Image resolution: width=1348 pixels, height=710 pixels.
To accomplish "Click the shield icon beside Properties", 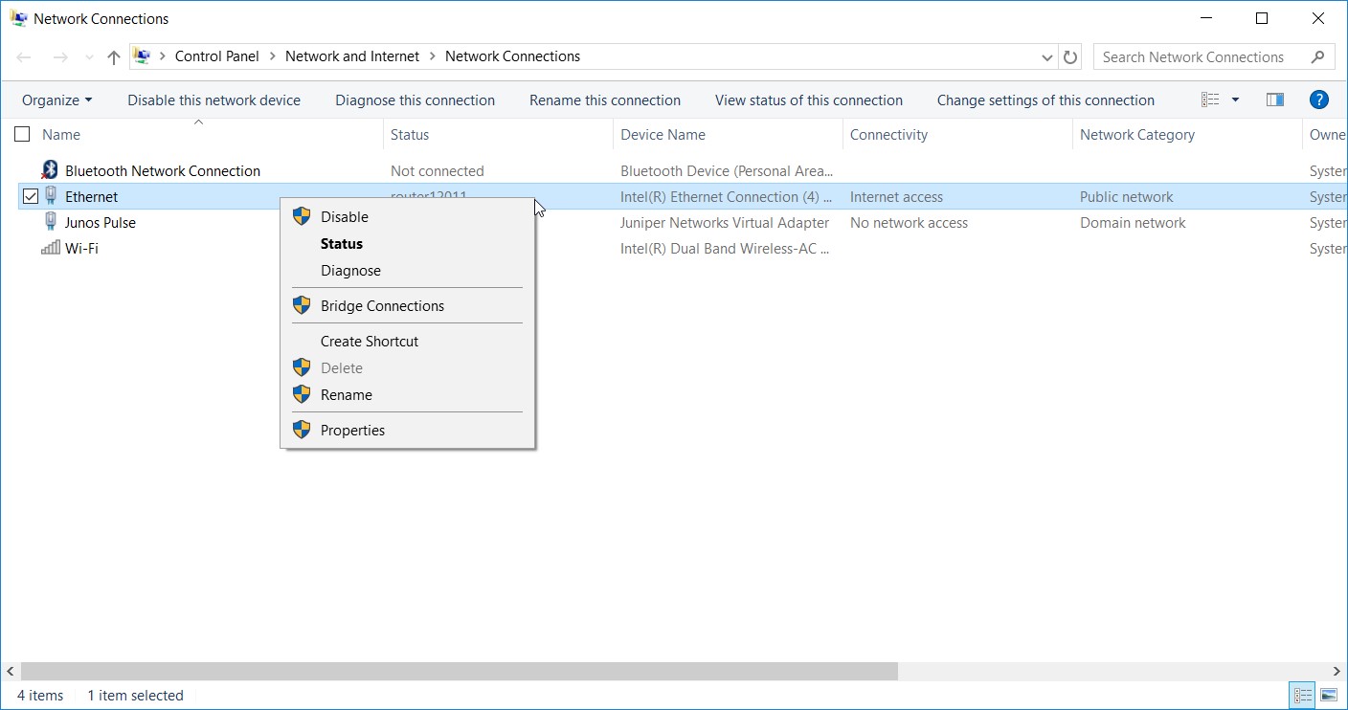I will click(x=302, y=430).
